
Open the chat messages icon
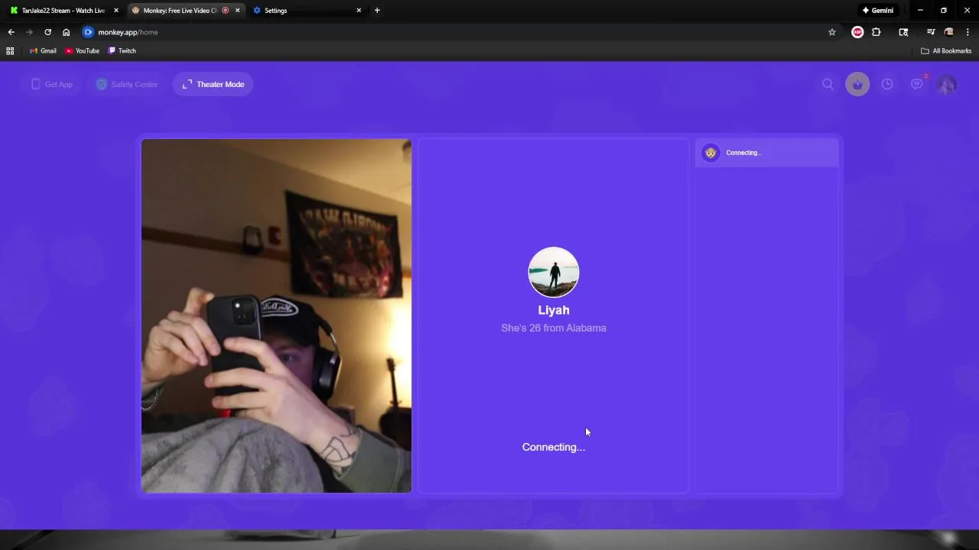[x=917, y=84]
